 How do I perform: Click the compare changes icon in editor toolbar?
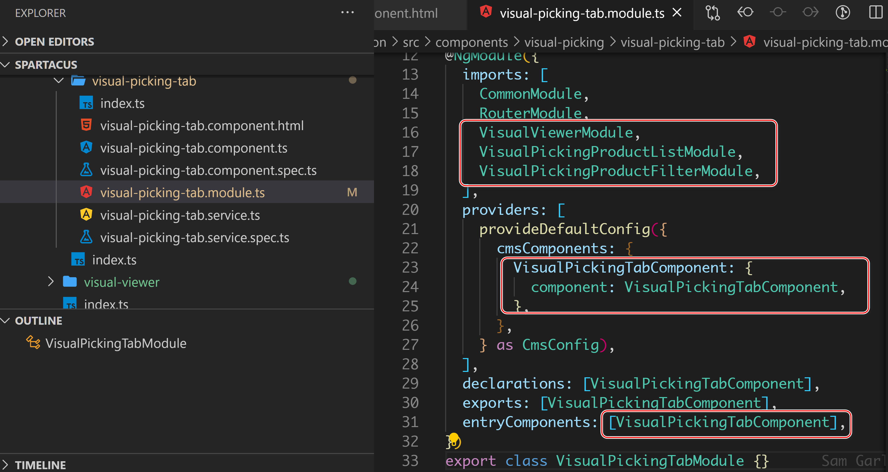pos(712,13)
